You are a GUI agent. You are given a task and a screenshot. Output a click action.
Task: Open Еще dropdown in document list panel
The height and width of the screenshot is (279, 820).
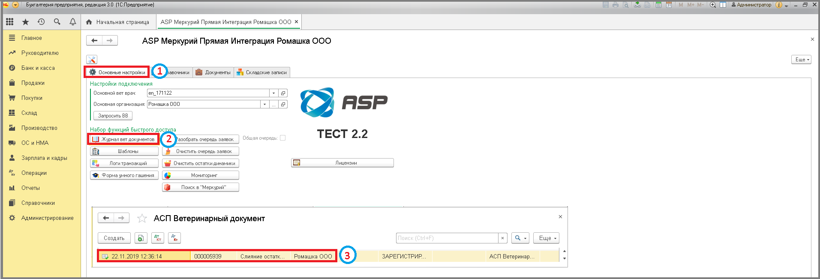tap(547, 238)
